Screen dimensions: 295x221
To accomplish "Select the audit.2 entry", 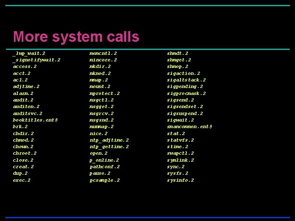I will 23,100.
